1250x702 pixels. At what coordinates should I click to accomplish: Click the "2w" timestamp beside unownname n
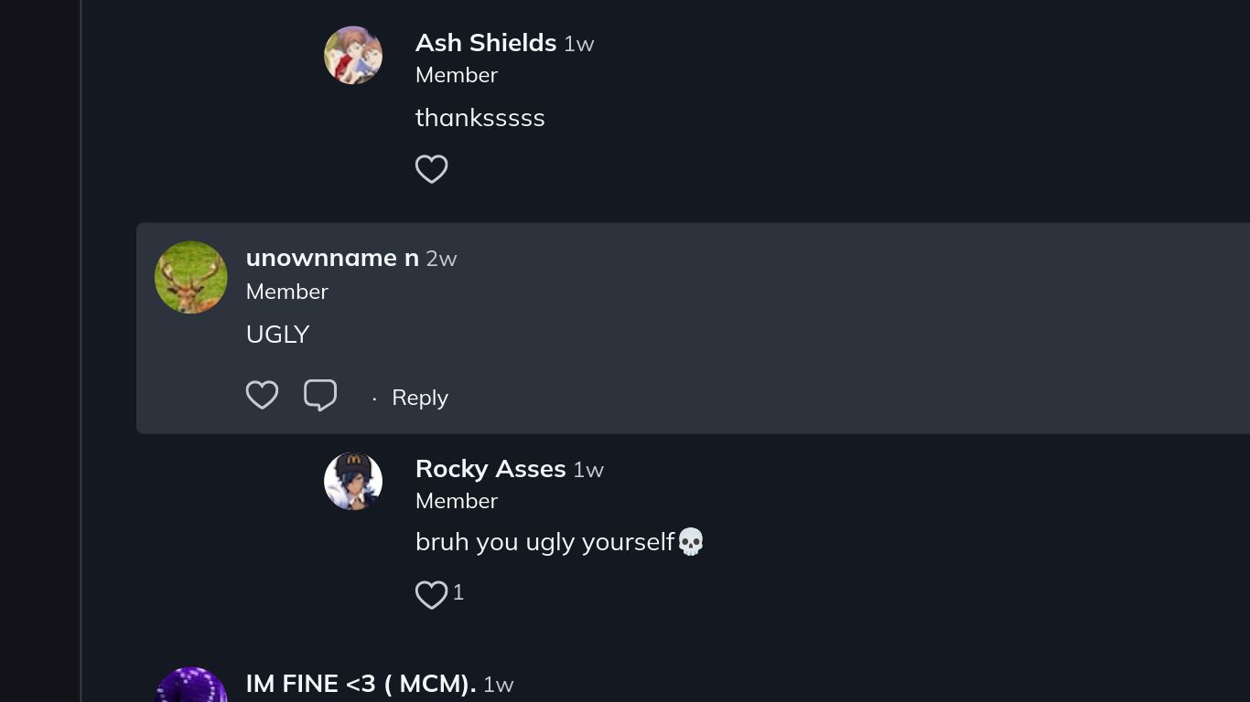pyautogui.click(x=441, y=259)
